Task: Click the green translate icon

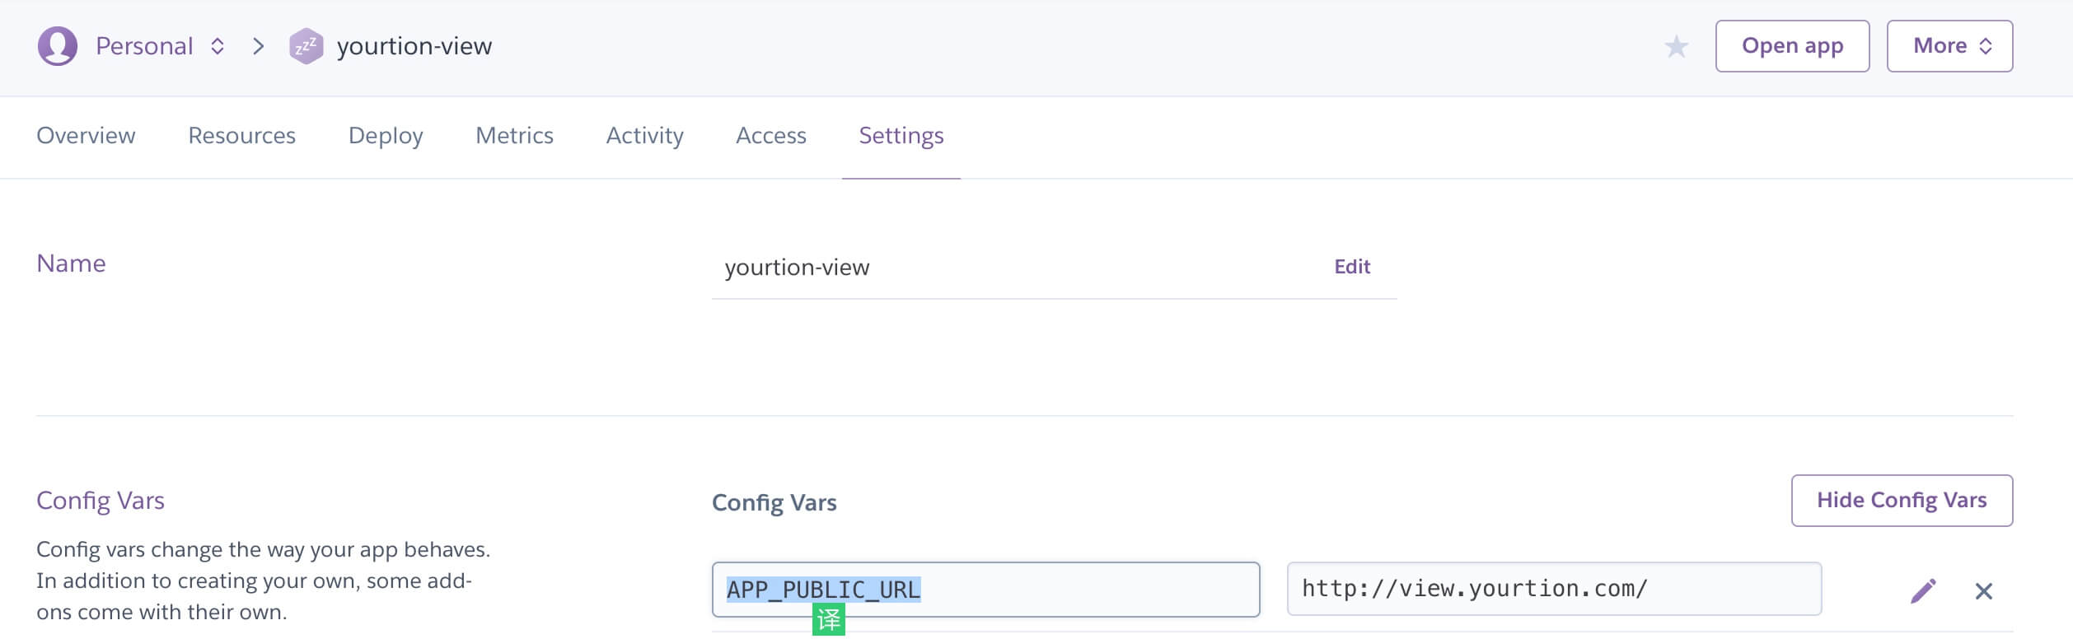Action: pos(828,619)
